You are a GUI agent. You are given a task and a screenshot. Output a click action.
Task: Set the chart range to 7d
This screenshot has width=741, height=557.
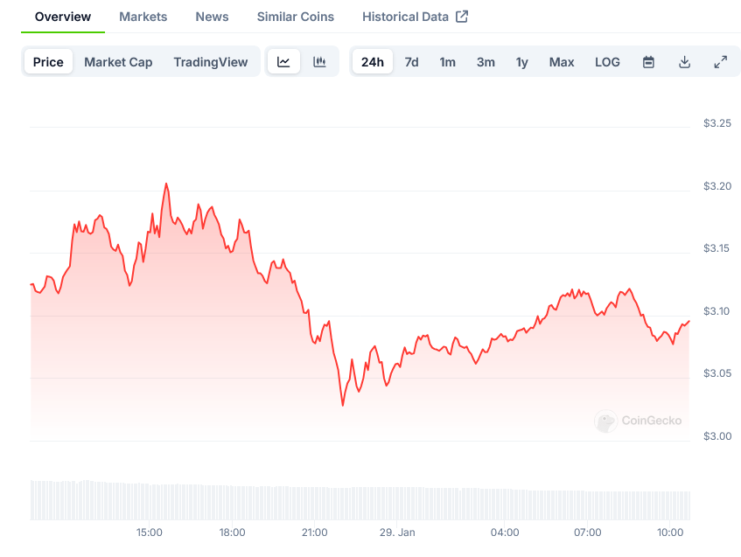click(411, 62)
